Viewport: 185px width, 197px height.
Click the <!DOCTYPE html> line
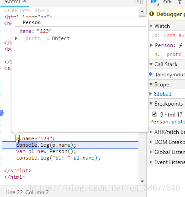pyautogui.click(x=26, y=11)
